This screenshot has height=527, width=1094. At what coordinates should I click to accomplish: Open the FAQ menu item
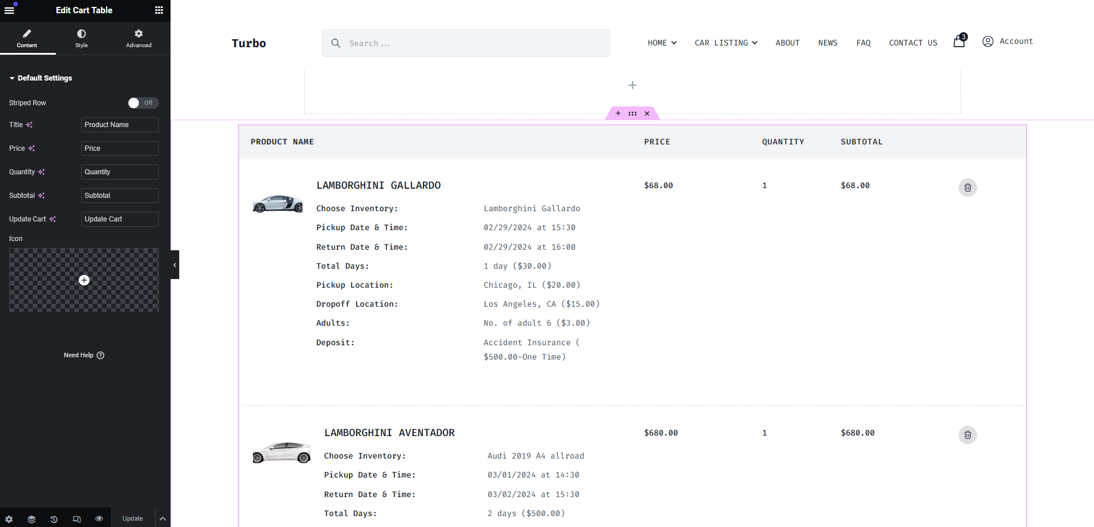click(864, 43)
